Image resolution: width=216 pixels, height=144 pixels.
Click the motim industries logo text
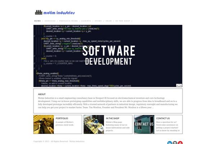click(59, 13)
